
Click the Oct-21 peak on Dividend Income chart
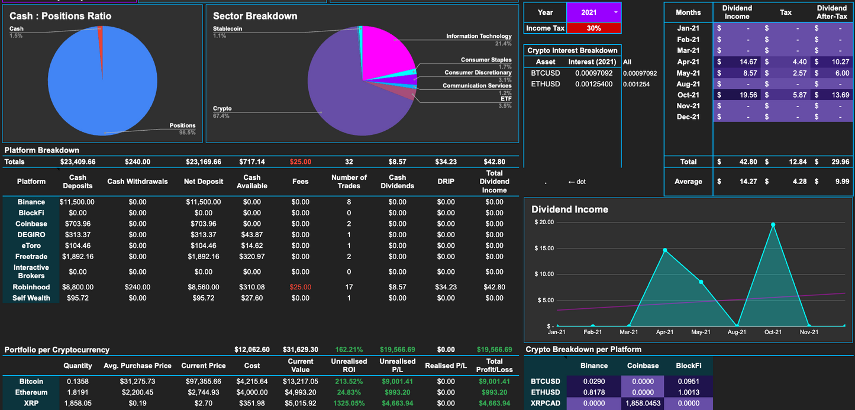[x=773, y=224]
